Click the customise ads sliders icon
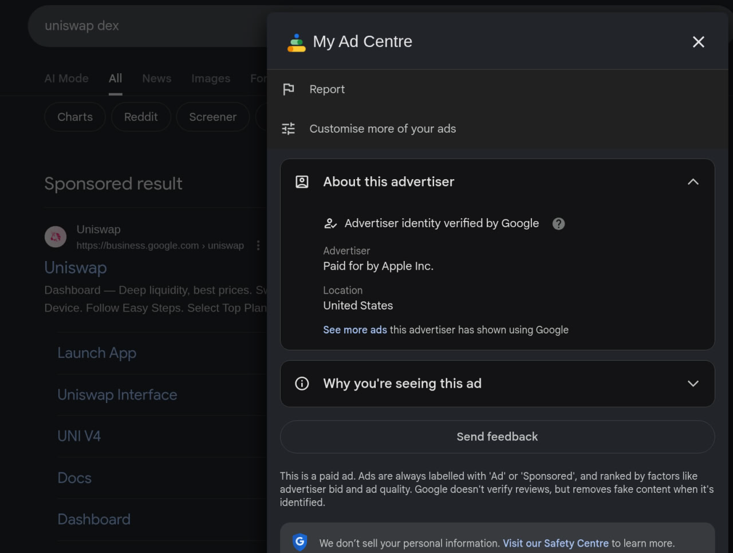733x553 pixels. [x=289, y=129]
